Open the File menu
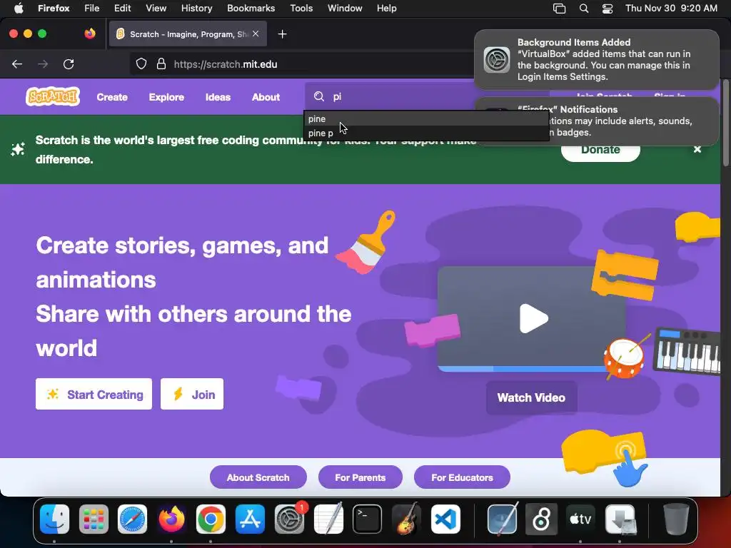Viewport: 731px width, 548px height. [91, 8]
